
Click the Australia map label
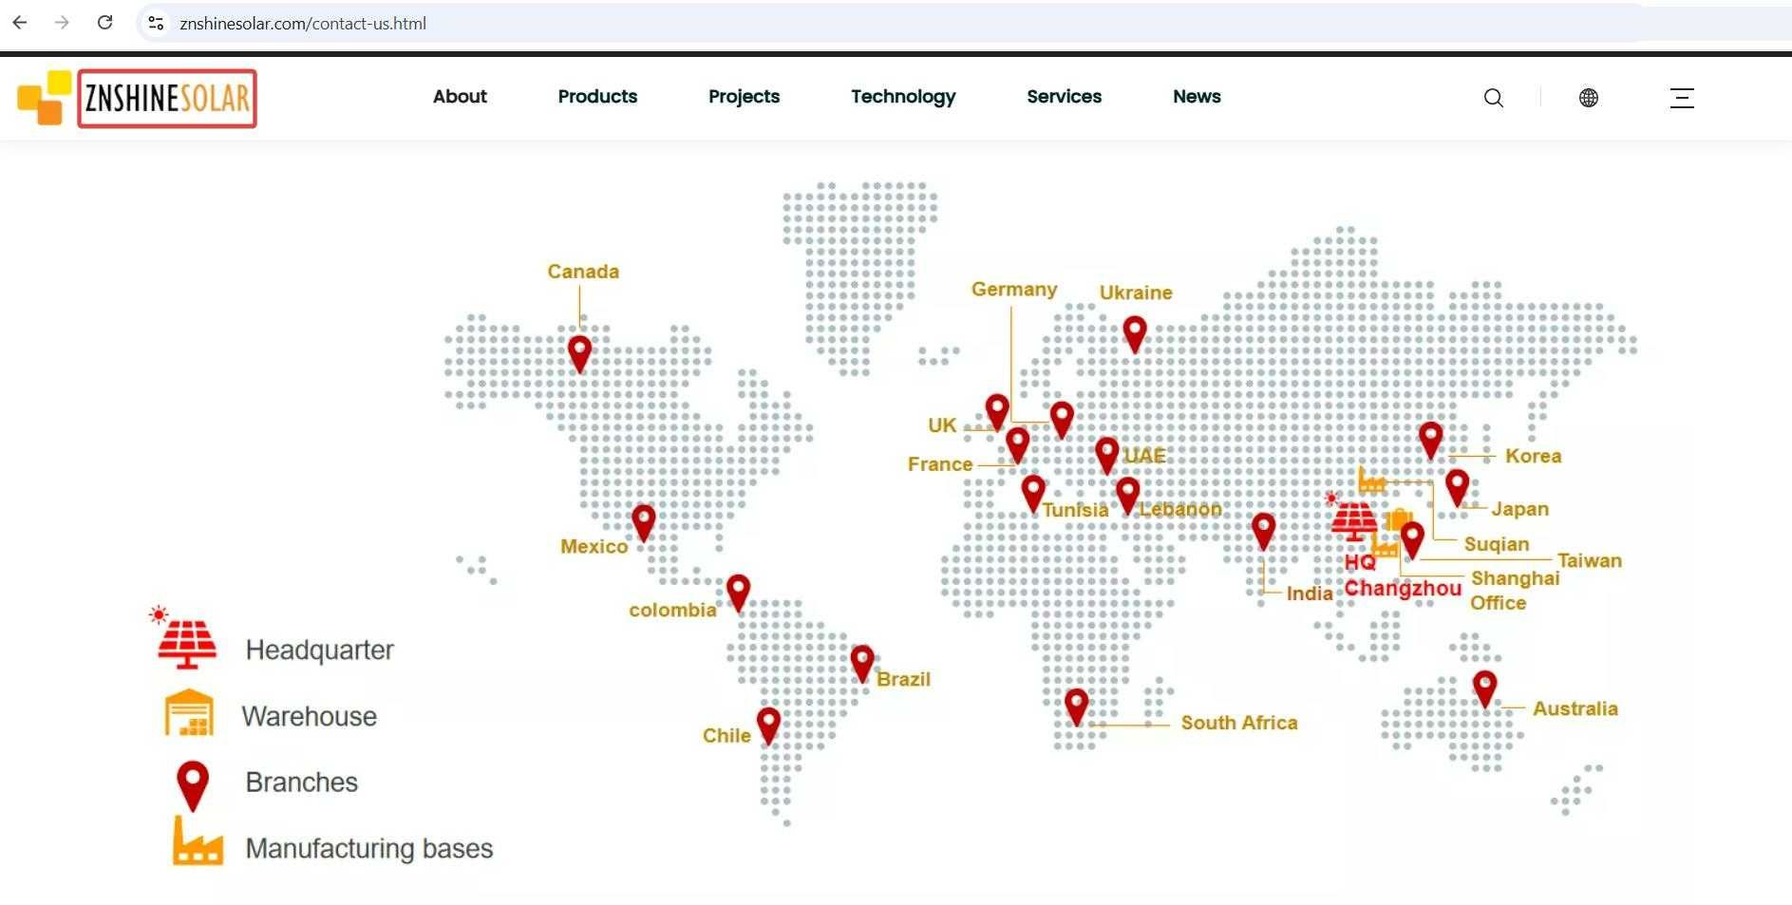click(x=1575, y=708)
